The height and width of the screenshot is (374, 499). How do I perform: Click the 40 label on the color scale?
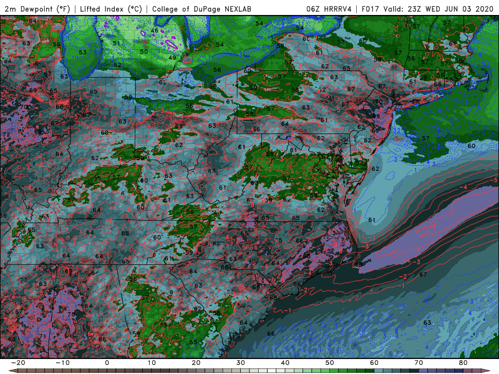(285, 363)
